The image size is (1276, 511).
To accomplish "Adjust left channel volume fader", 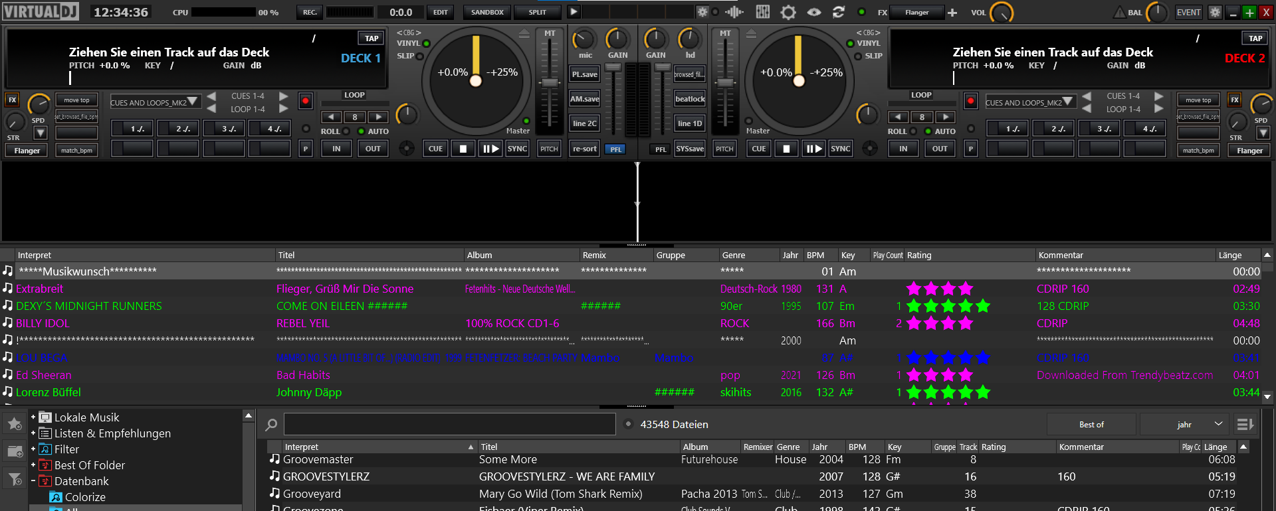I will point(613,67).
